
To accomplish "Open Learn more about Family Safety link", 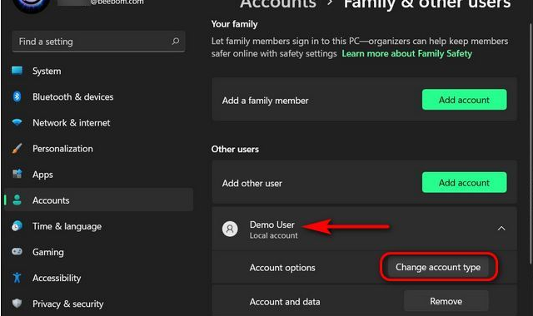I will [x=407, y=53].
